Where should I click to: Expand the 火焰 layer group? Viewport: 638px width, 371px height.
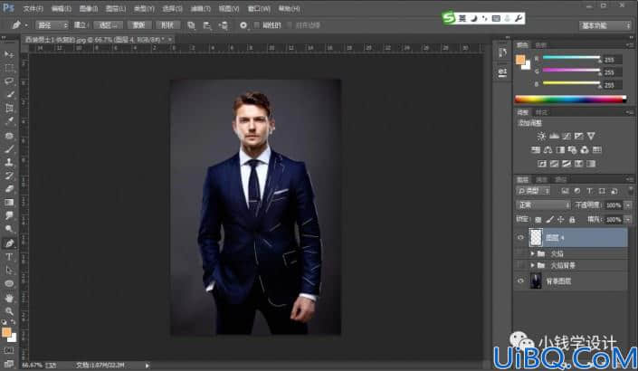tap(532, 253)
